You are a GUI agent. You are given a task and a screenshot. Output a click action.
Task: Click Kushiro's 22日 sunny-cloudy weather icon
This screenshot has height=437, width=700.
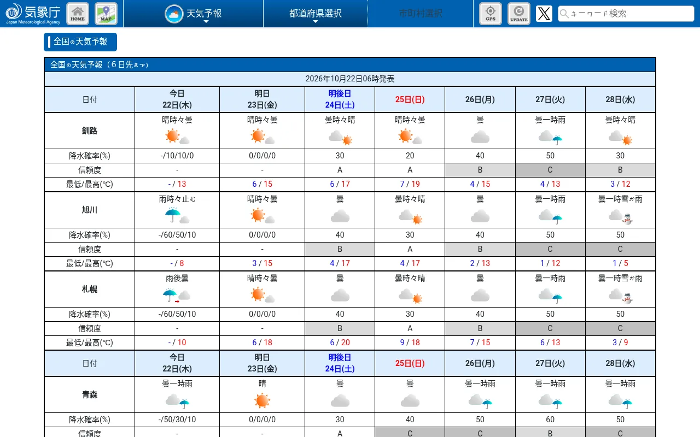pyautogui.click(x=177, y=137)
